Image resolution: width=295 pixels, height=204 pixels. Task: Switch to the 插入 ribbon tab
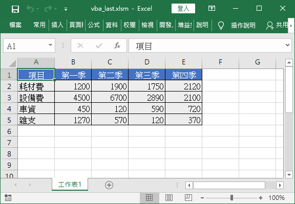click(57, 25)
